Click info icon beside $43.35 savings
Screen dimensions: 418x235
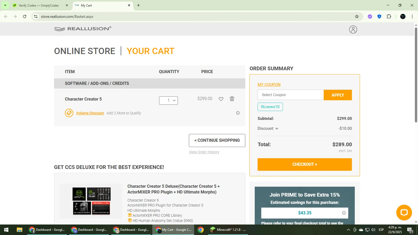(x=344, y=213)
